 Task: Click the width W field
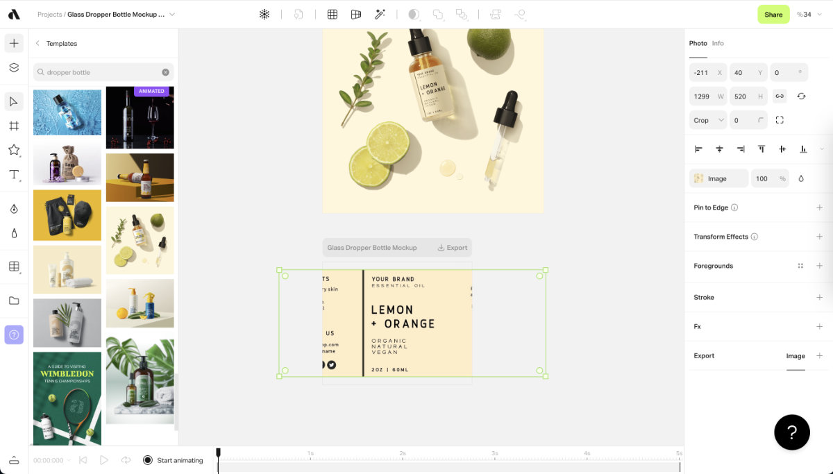pos(708,96)
